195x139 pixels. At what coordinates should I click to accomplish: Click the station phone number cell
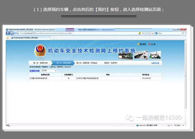(146, 78)
